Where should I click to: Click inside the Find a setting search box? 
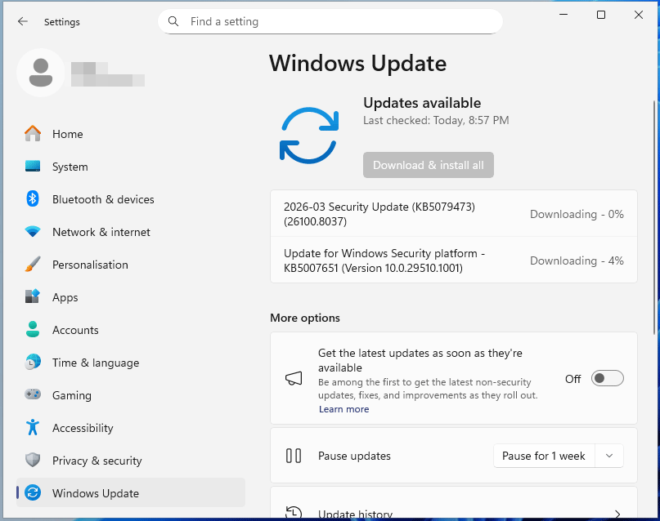click(330, 21)
